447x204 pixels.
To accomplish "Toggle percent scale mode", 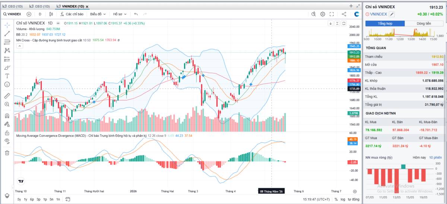I will click(336, 200).
